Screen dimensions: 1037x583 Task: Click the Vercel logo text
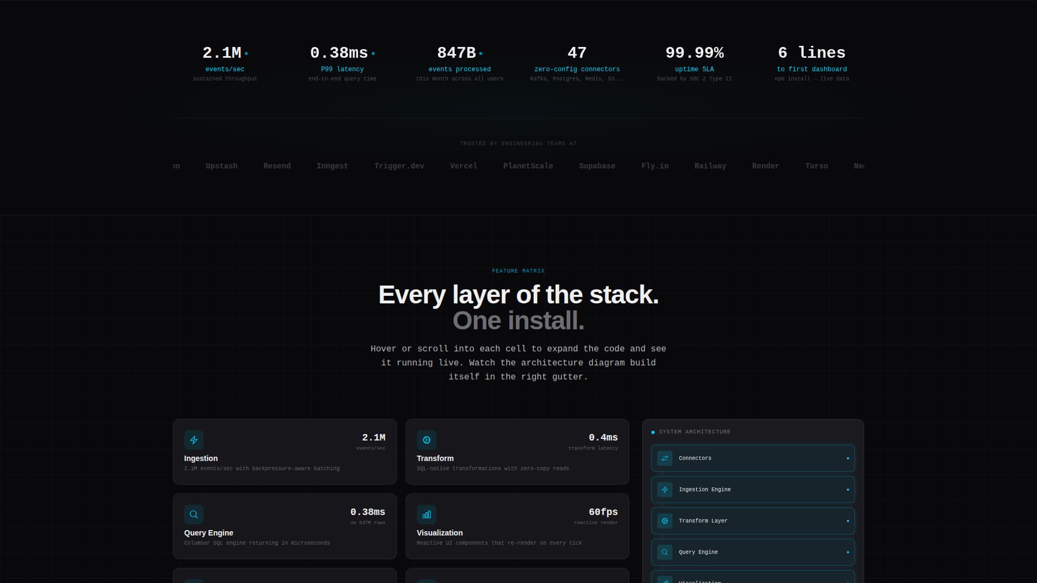(x=463, y=166)
